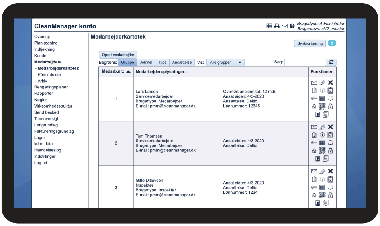
Task: Click the refresh icon beside the search field
Action: pos(331,62)
